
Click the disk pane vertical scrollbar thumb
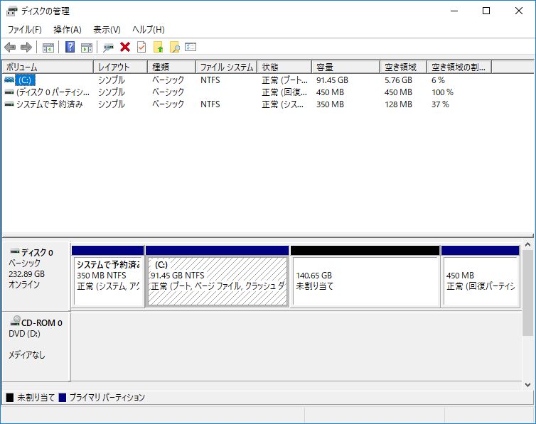tap(527, 293)
